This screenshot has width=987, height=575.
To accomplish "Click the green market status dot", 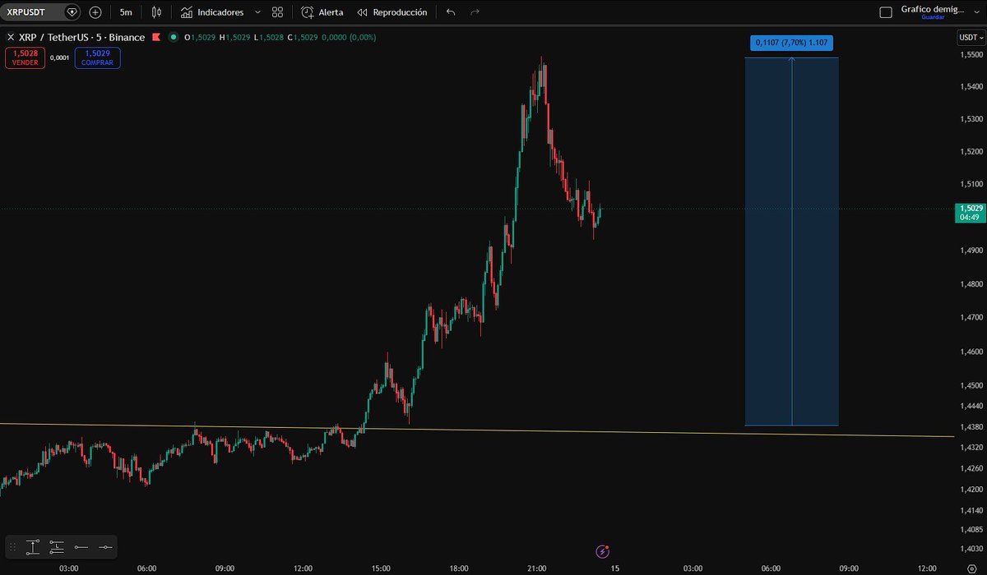I will 174,37.
